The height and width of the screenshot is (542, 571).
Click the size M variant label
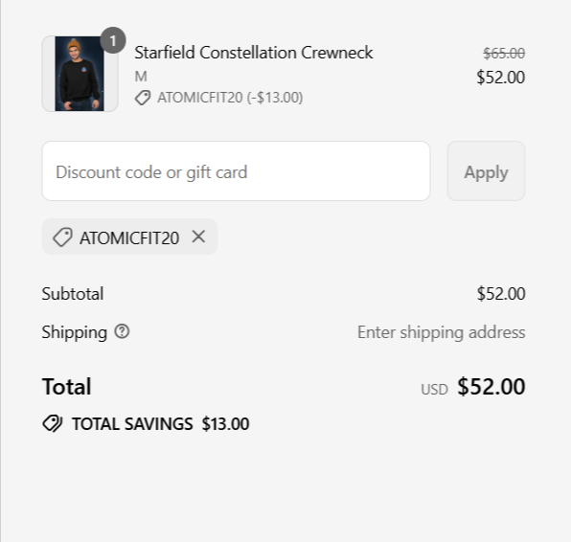point(141,77)
